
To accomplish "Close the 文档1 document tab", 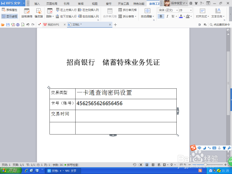I will click(110, 24).
